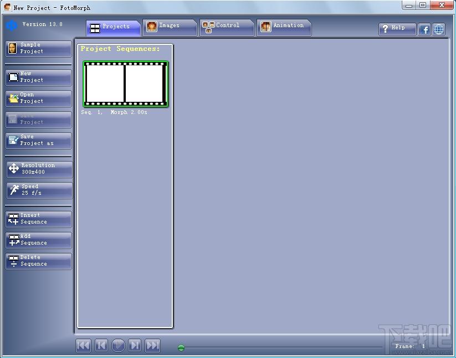Click Delete Sequence
Screen dimensions: 456x358
point(38,261)
